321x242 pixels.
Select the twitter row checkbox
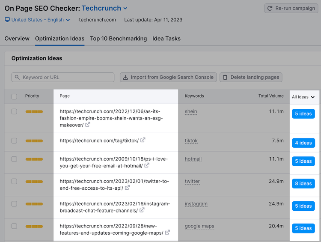click(14, 181)
